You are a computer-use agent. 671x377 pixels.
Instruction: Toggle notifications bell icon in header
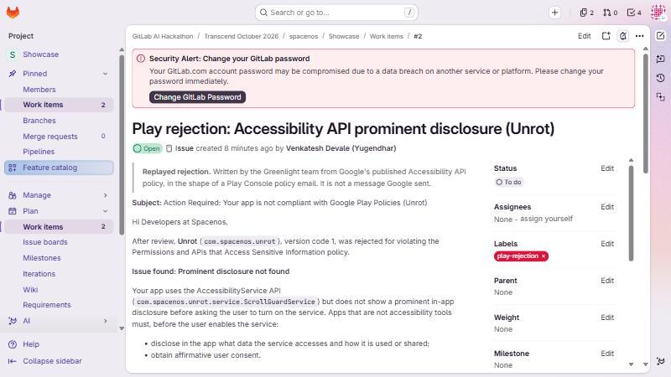tap(623, 36)
